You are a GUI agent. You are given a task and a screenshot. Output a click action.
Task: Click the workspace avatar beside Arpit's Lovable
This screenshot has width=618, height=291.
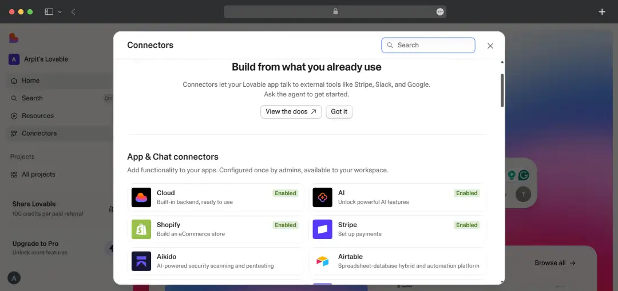14,59
